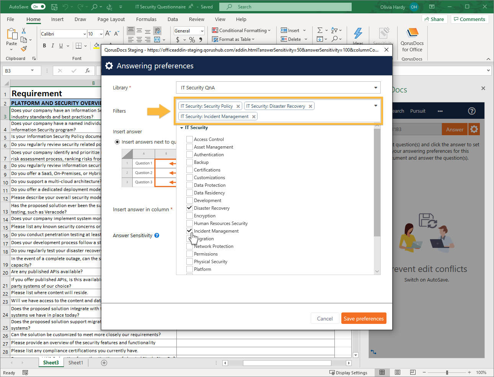
Task: Check the Access Control checkbox
Action: click(189, 139)
